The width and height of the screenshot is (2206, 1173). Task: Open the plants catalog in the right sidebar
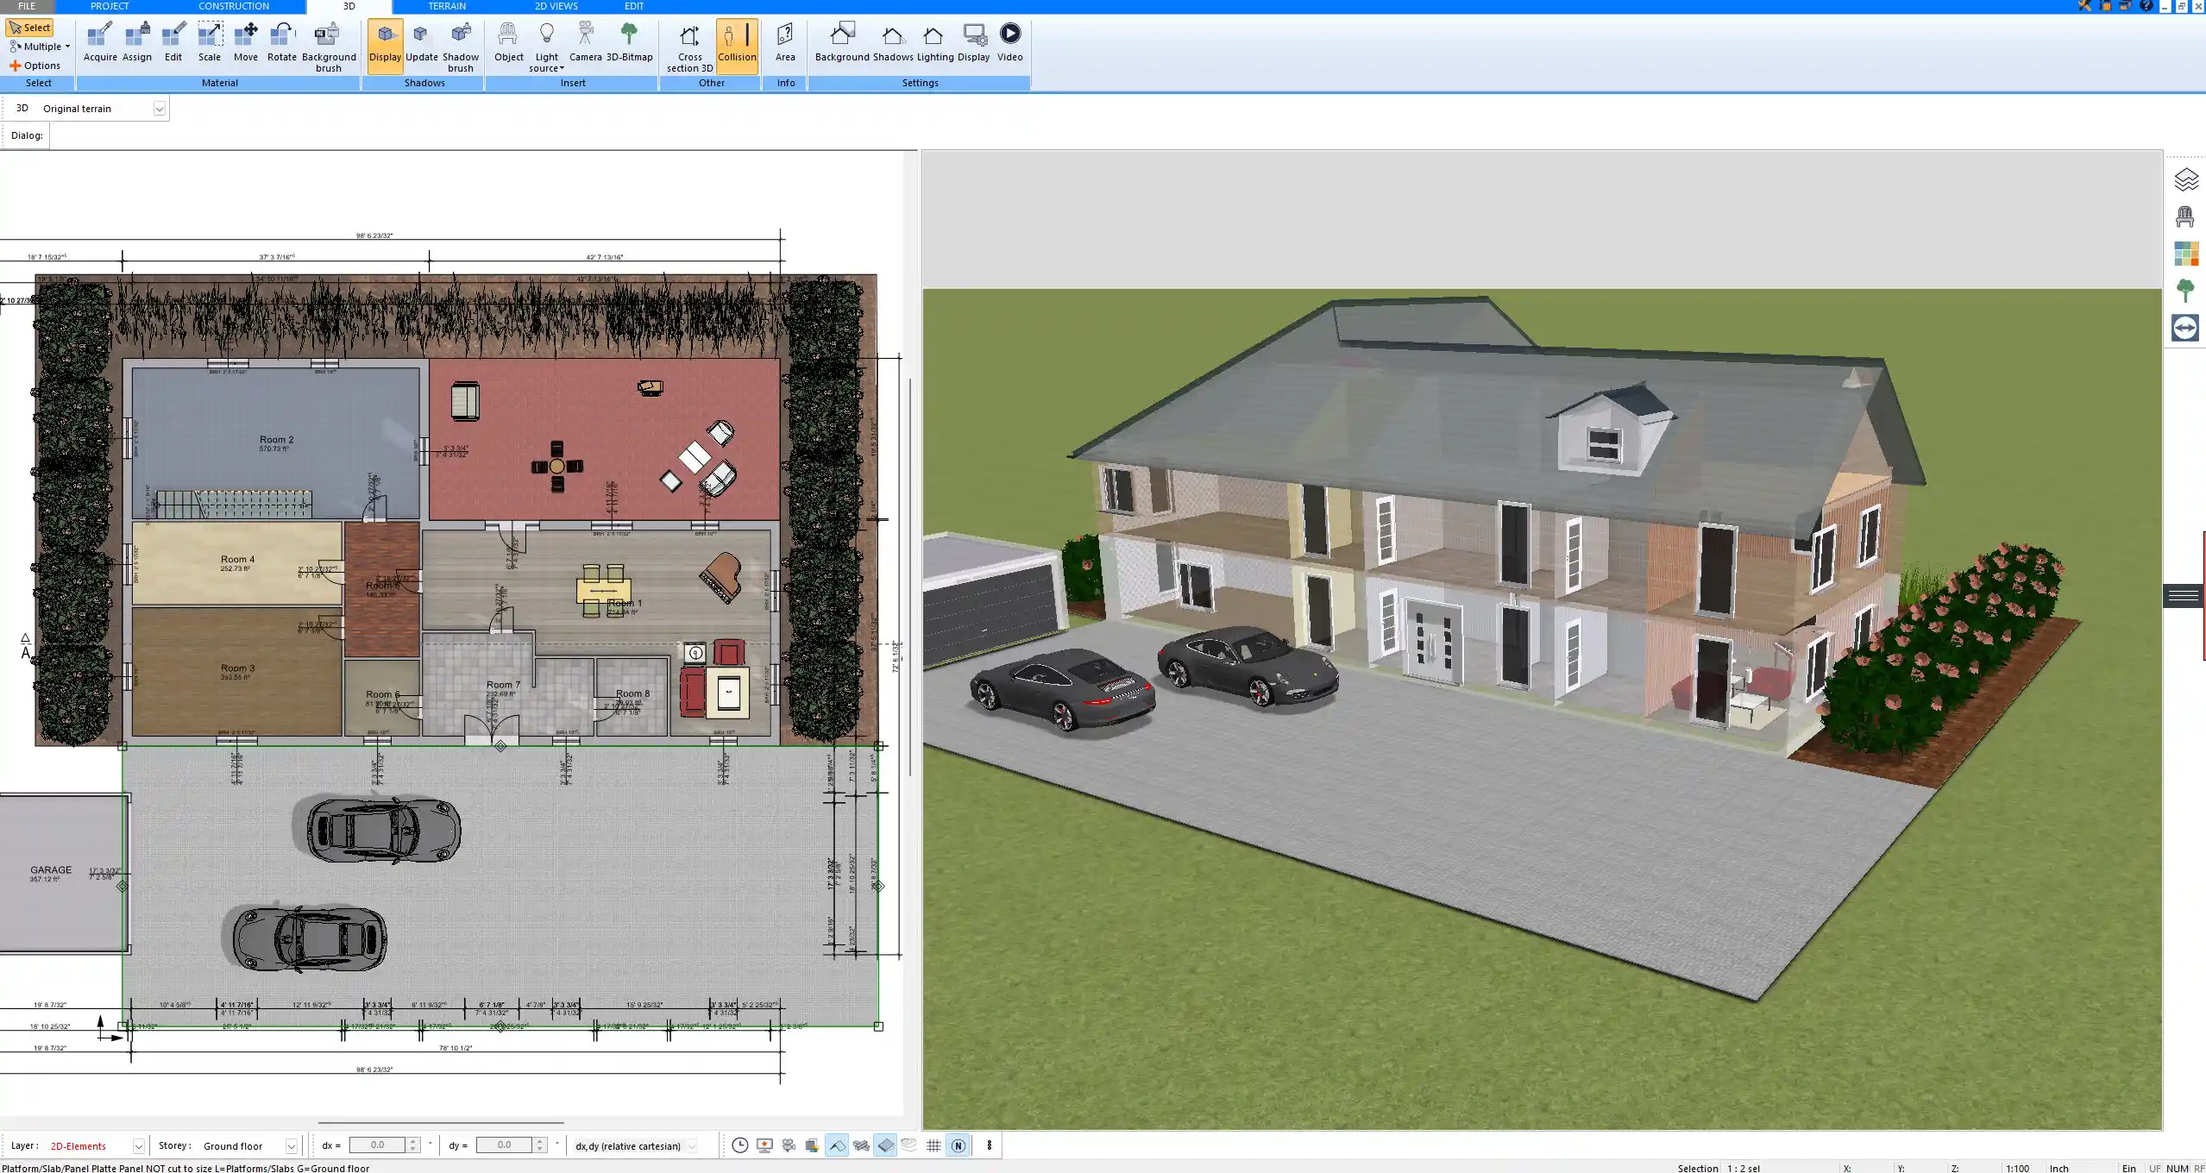2186,290
